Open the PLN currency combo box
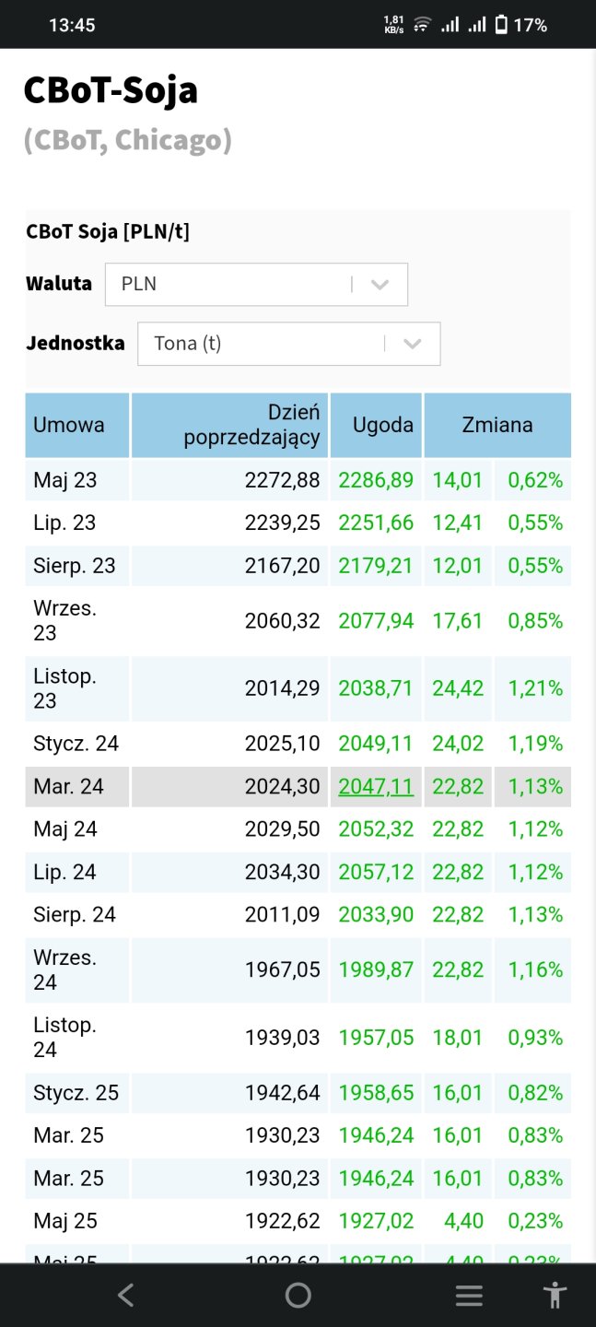The image size is (596, 1327). (x=230, y=285)
